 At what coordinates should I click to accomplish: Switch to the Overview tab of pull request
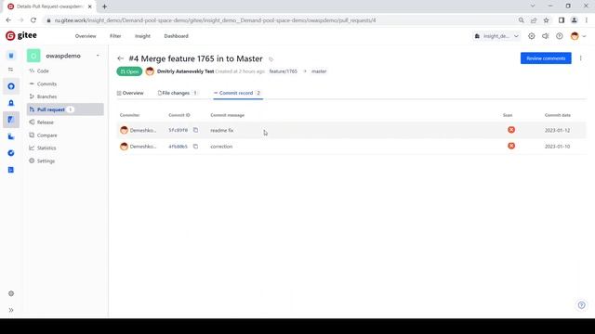coord(130,93)
